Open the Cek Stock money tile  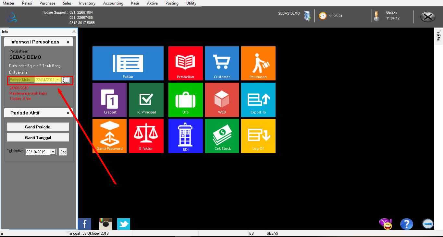click(x=222, y=136)
